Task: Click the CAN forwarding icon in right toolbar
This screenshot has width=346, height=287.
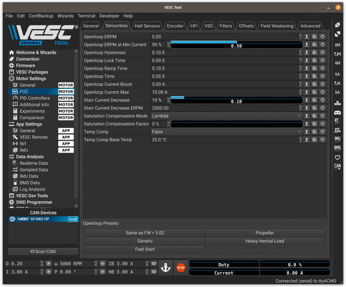Action: pos(337,167)
